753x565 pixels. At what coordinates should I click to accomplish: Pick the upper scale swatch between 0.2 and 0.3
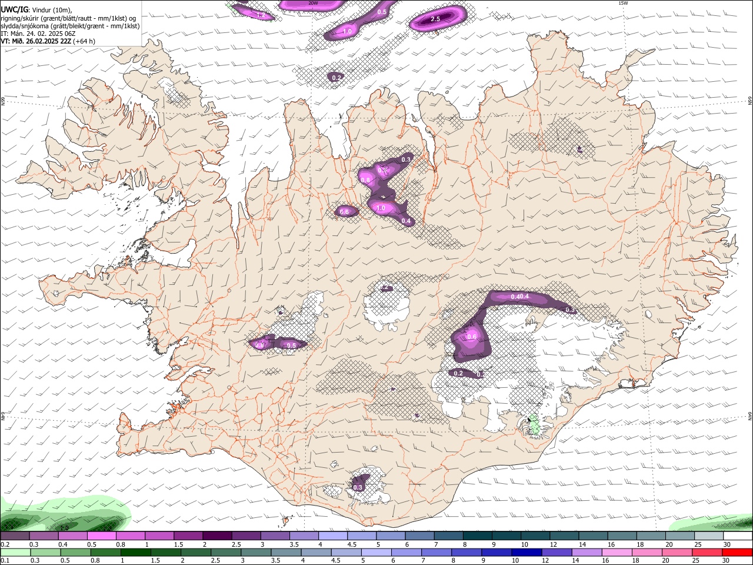click(15, 536)
